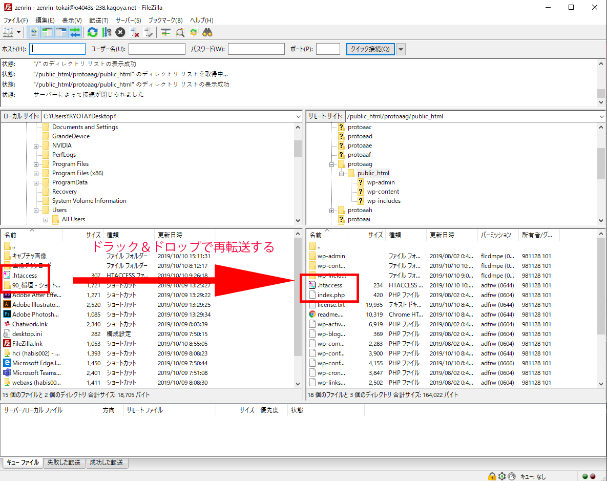This screenshot has width=607, height=481.
Task: Click the クイック接続(Q) button
Action: 370,49
